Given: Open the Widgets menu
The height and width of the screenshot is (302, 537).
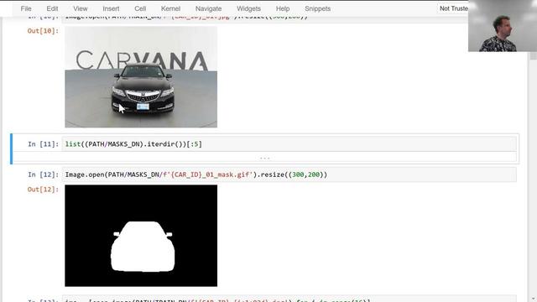Looking at the screenshot, I should (248, 8).
